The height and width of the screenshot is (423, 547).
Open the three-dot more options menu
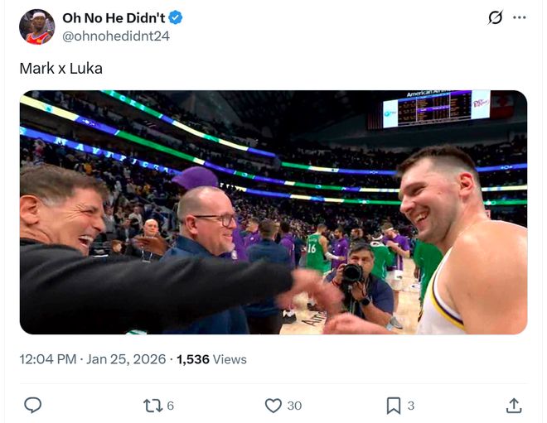(x=520, y=17)
